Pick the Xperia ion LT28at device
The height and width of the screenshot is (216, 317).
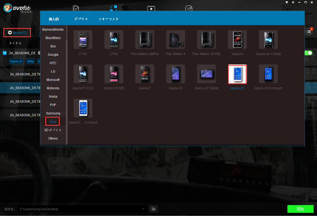268,40
